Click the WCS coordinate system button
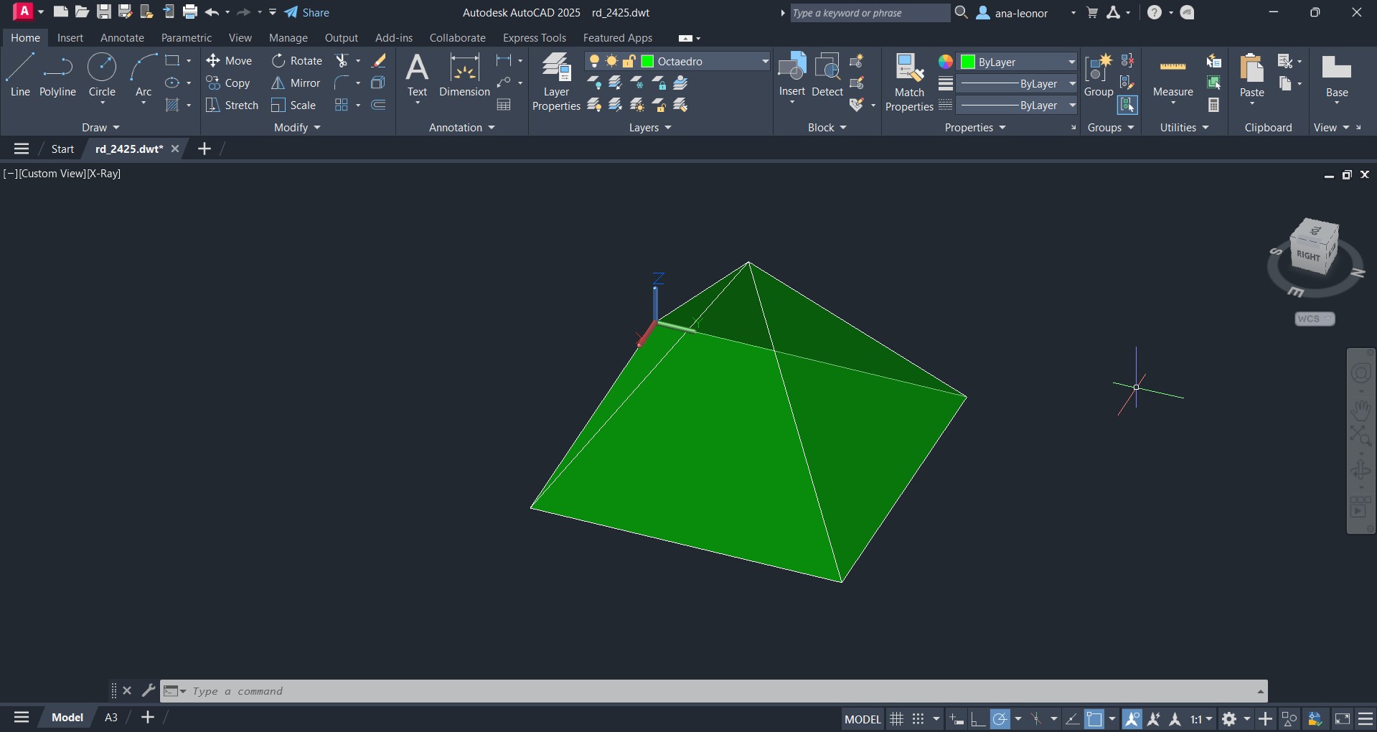This screenshot has height=732, width=1377. pos(1314,319)
